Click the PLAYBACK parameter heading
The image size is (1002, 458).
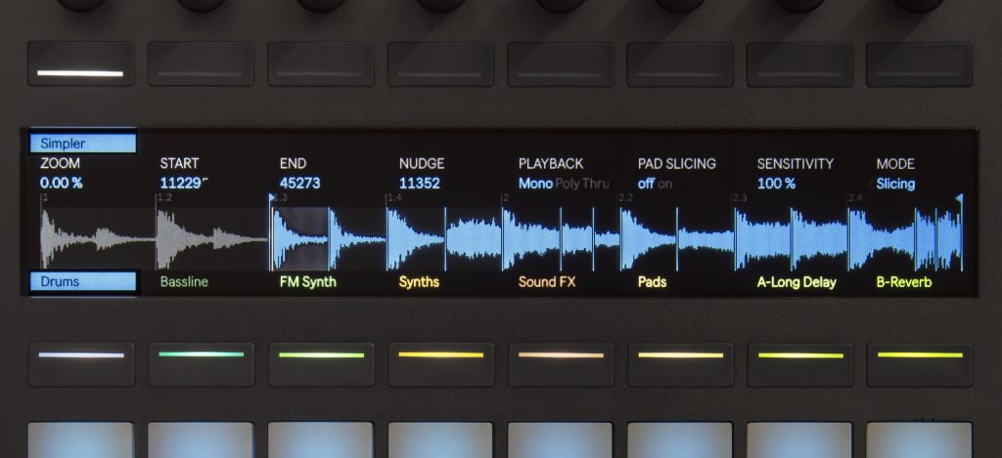[x=551, y=164]
